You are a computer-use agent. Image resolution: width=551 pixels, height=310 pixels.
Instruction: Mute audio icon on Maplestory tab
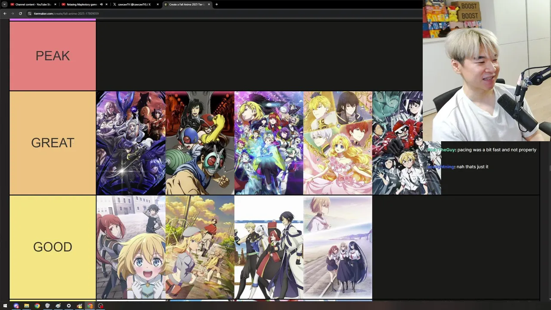pos(101,4)
